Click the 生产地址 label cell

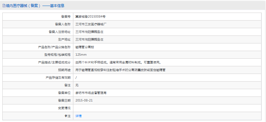tap(38, 39)
